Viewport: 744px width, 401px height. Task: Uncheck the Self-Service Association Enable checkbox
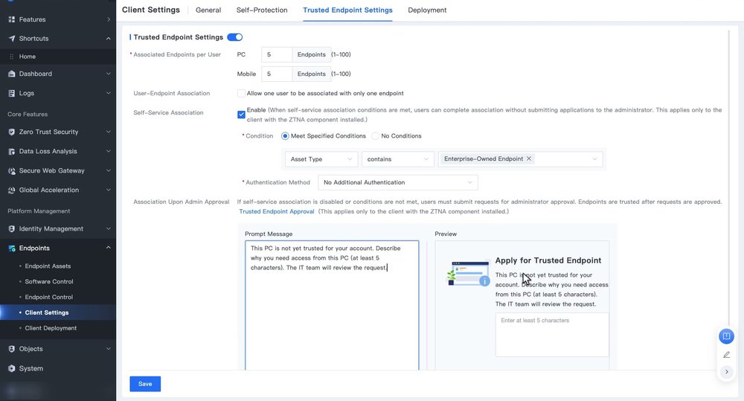point(241,115)
